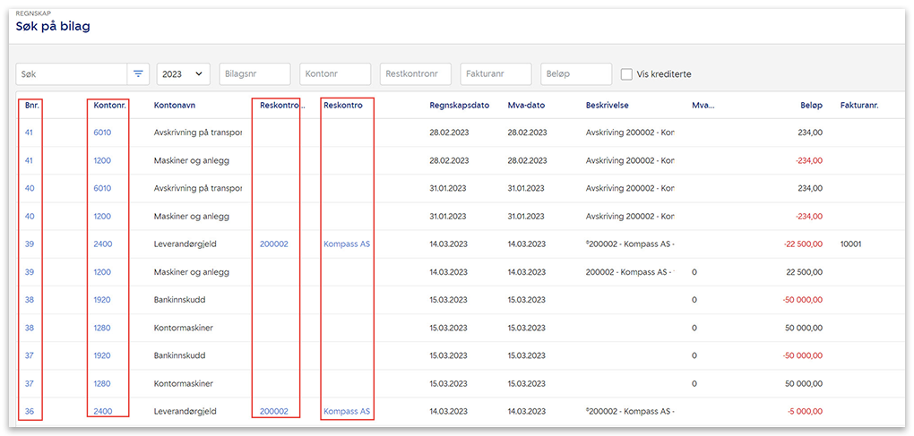Image resolution: width=914 pixels, height=436 pixels.
Task: Sort by the Bnr. column header
Action: click(32, 105)
